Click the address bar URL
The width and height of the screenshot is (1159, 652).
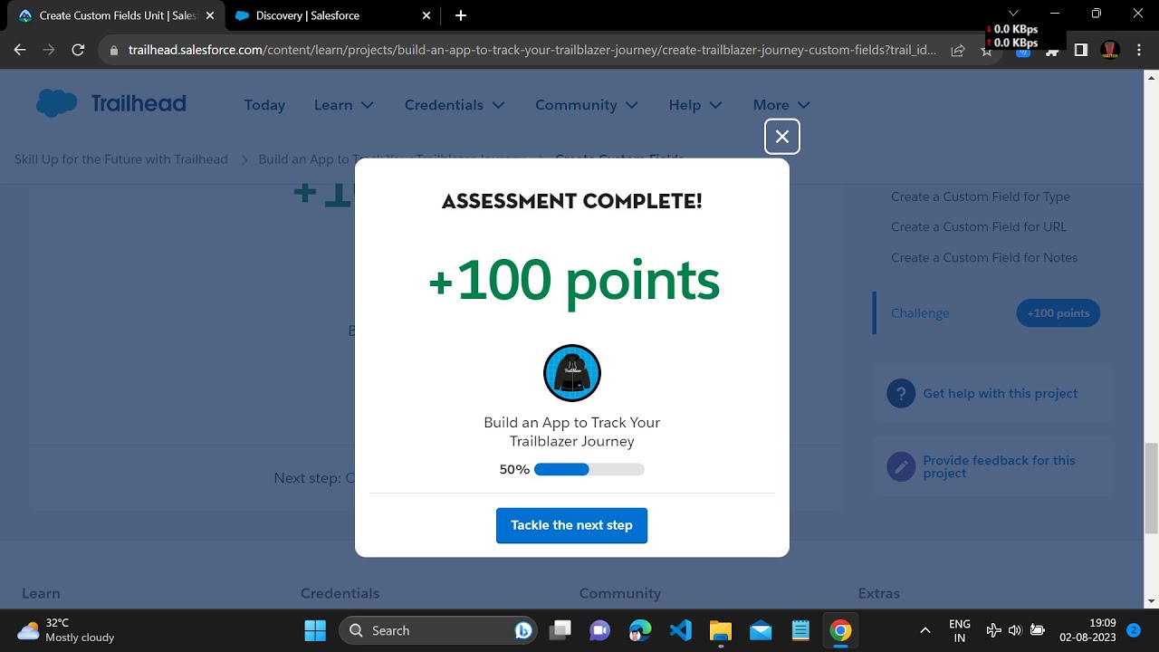532,51
